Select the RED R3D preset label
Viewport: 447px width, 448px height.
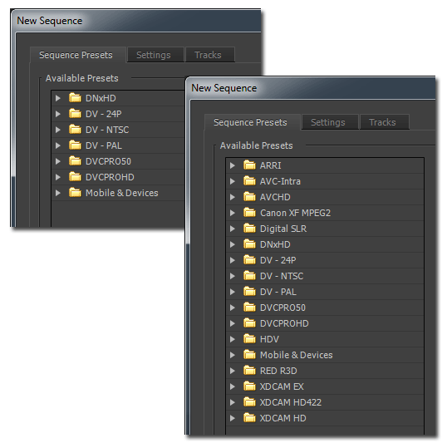coord(278,371)
